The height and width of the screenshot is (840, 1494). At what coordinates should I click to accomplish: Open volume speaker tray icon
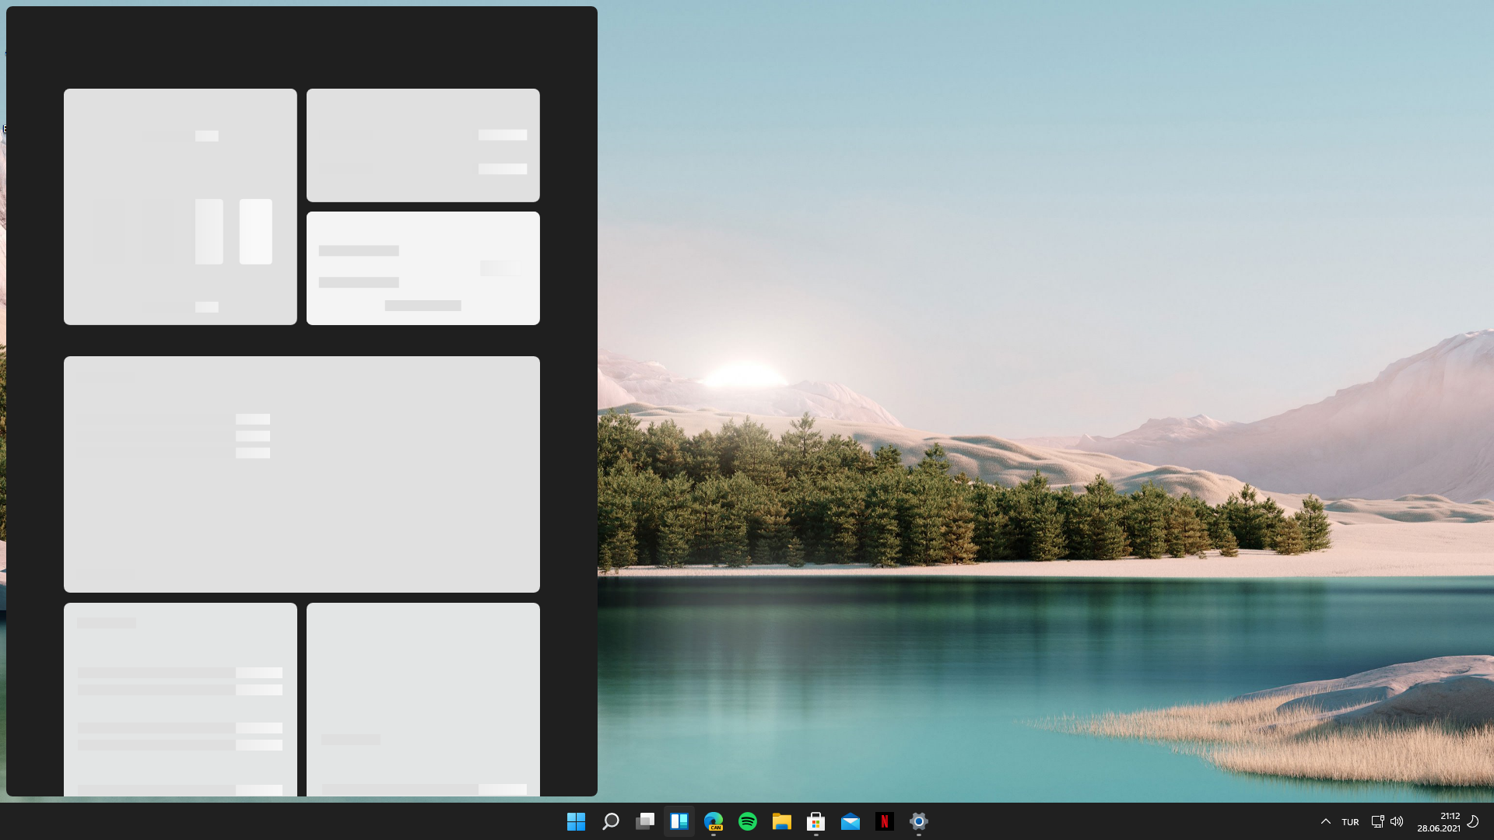[1397, 821]
